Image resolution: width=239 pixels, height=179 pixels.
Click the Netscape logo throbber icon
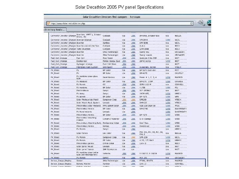[209, 23]
